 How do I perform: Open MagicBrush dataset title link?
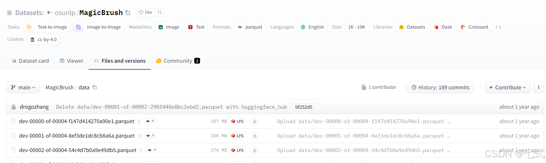tap(101, 13)
